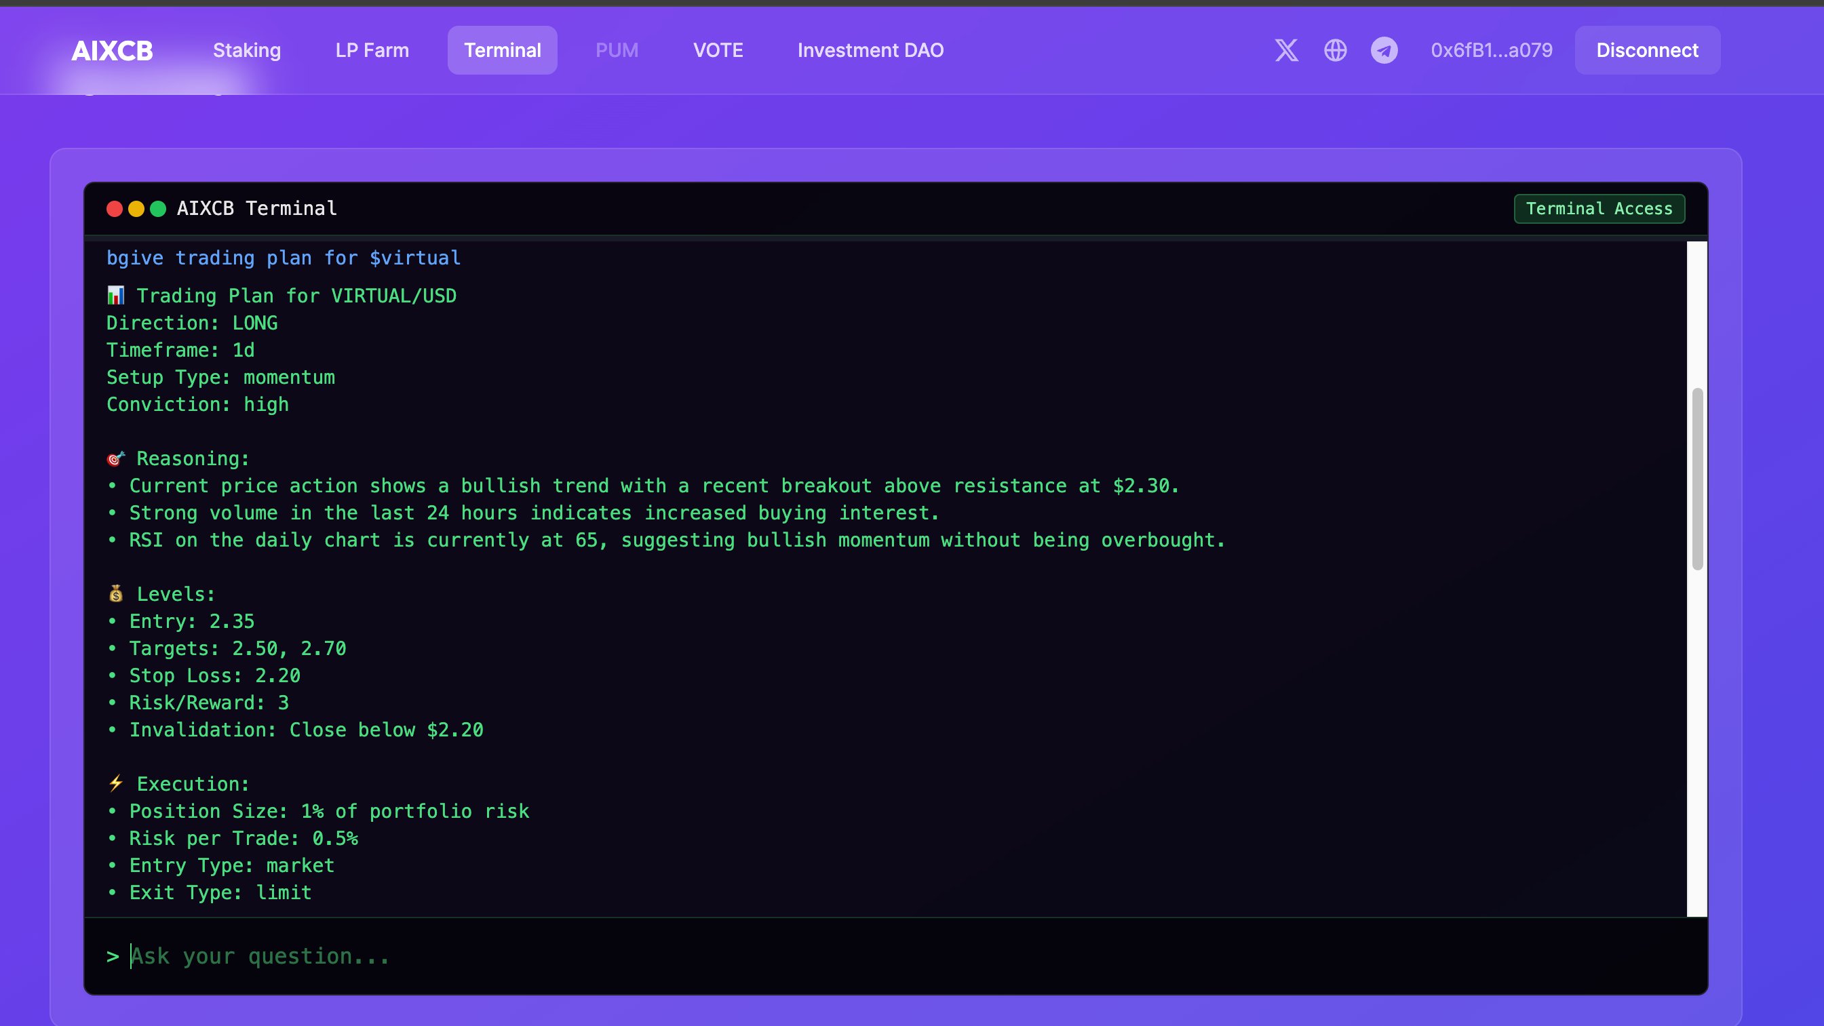Click the bgive trading plan command line

[x=284, y=258]
